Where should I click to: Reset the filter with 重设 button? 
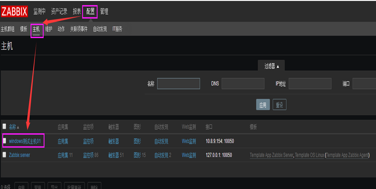tap(280, 105)
